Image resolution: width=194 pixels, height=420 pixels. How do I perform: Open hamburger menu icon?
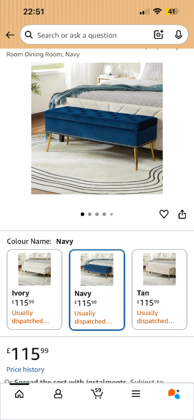136,393
